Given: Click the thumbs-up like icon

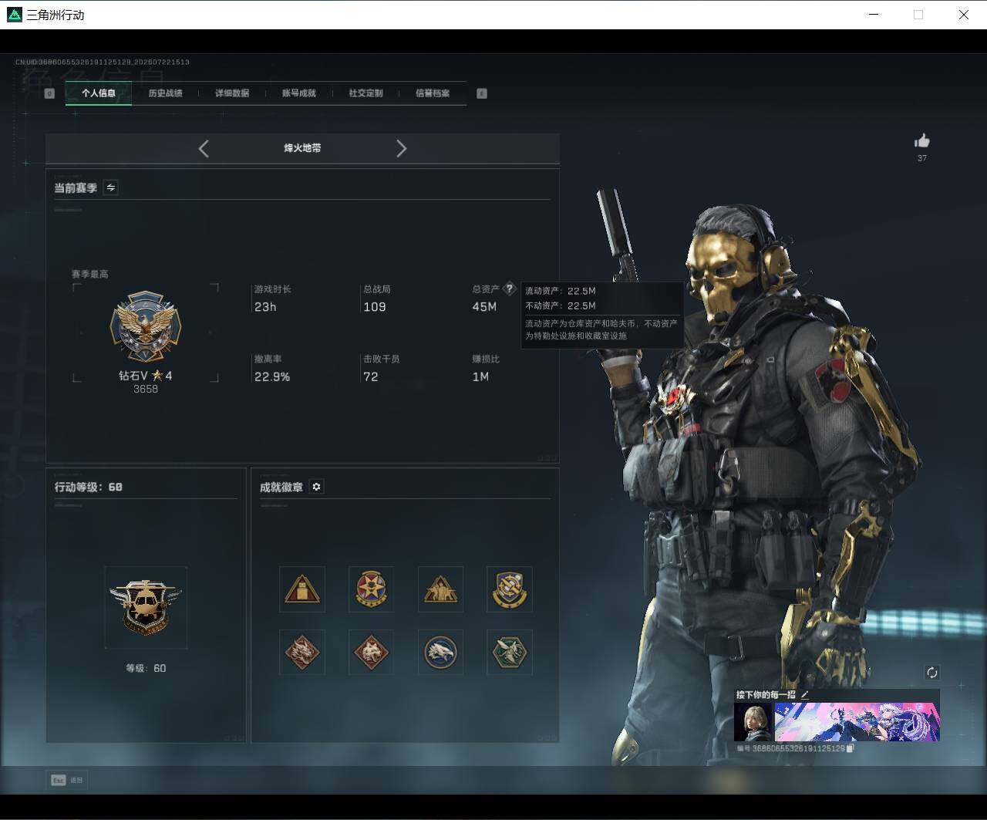Looking at the screenshot, I should tap(921, 140).
